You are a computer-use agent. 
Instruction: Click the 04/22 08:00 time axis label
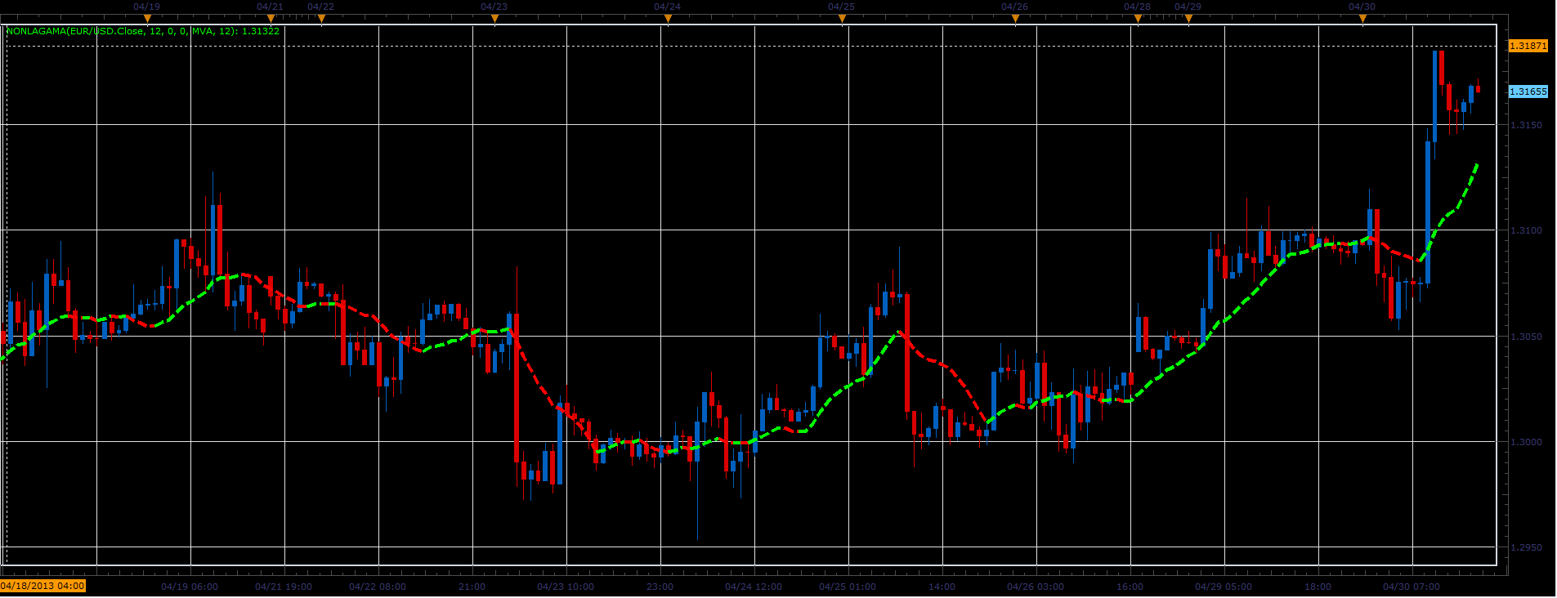tap(378, 587)
